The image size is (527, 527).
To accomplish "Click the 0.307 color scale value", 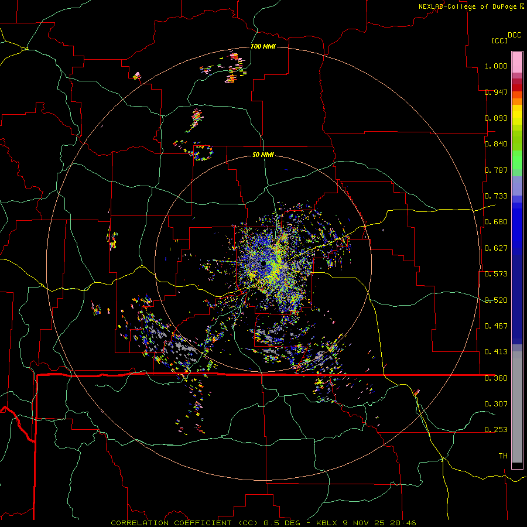I will (496, 403).
